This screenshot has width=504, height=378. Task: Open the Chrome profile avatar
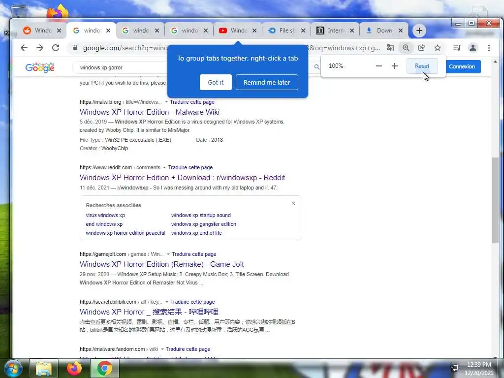point(473,48)
